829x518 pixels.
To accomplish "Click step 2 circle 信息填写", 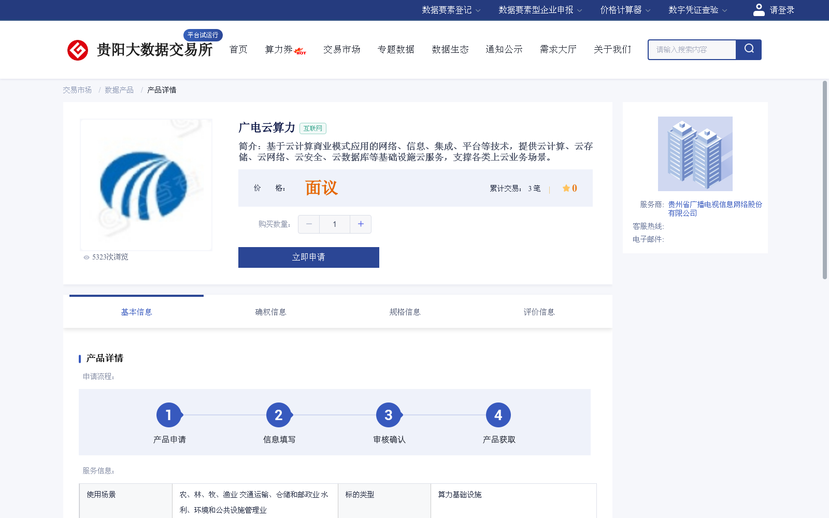I will click(279, 415).
